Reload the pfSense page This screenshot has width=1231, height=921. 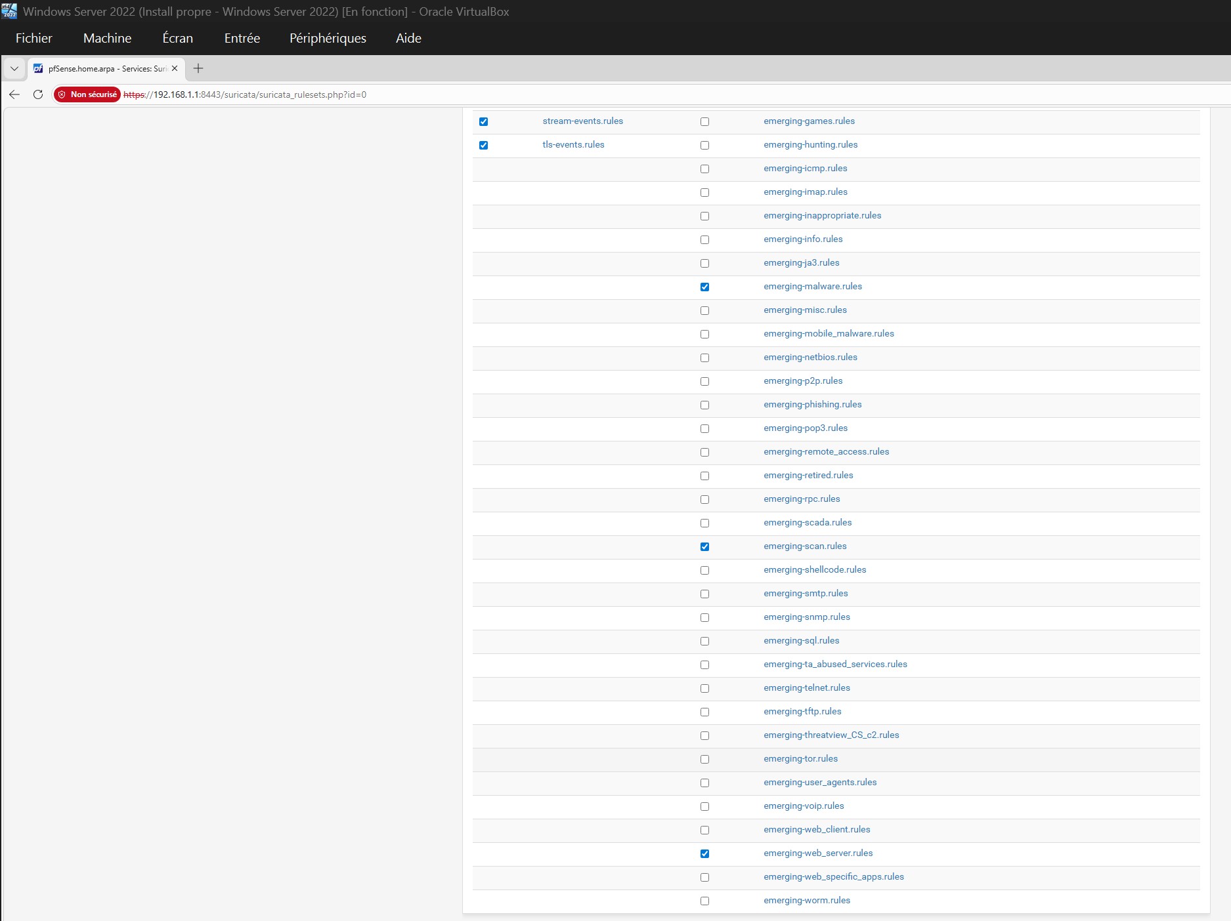pos(38,94)
